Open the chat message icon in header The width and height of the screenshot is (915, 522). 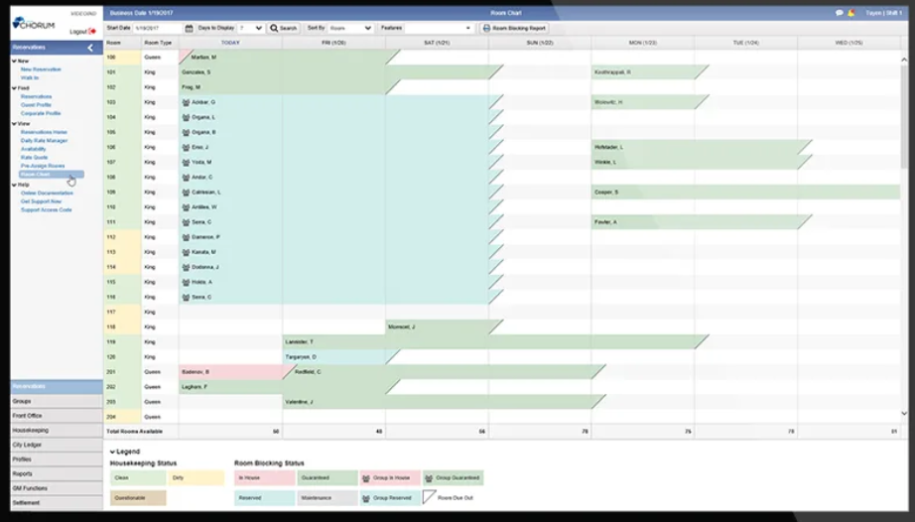click(840, 13)
